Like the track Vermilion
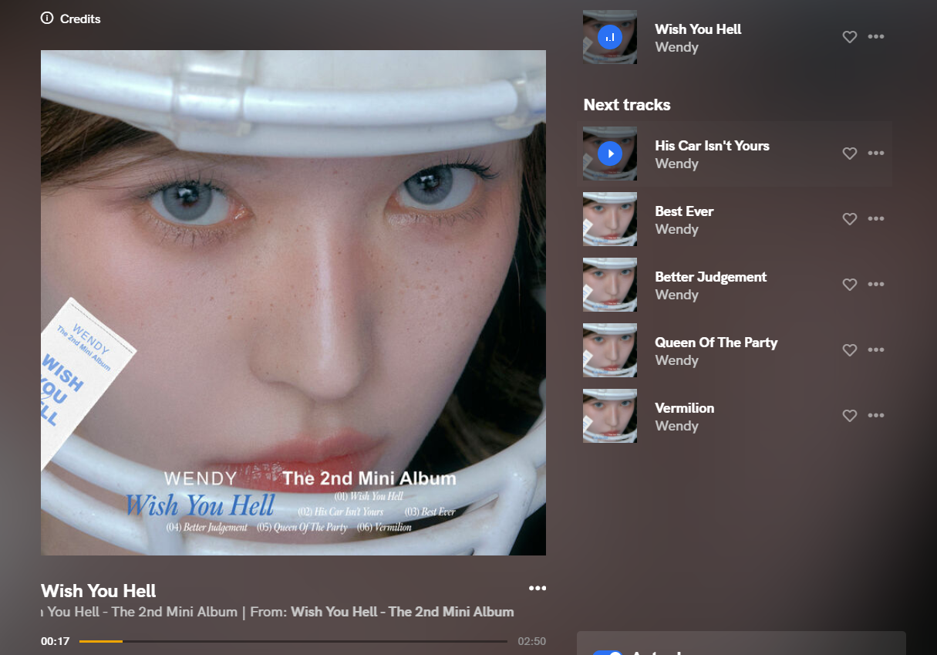This screenshot has height=655, width=937. 850,416
